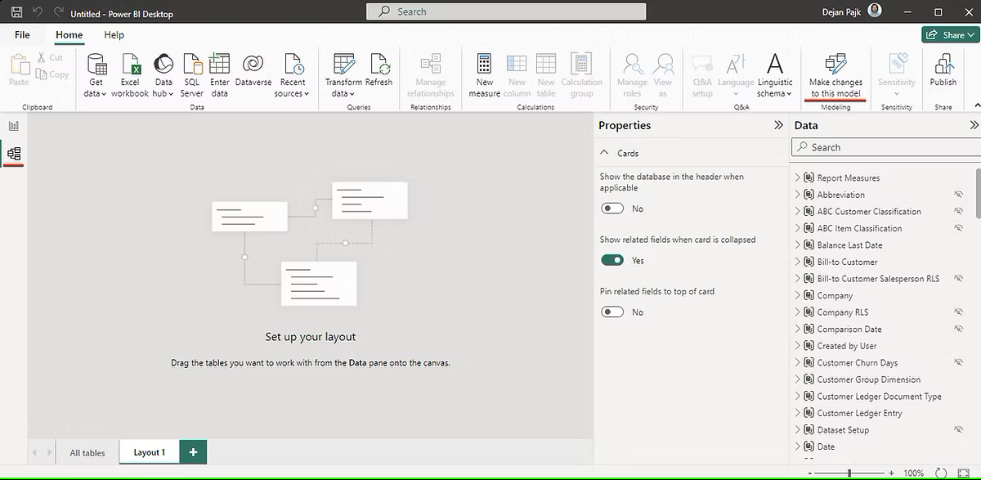Screen dimensions: 981x480
Task: Expand the Report Measures table
Action: pos(798,178)
